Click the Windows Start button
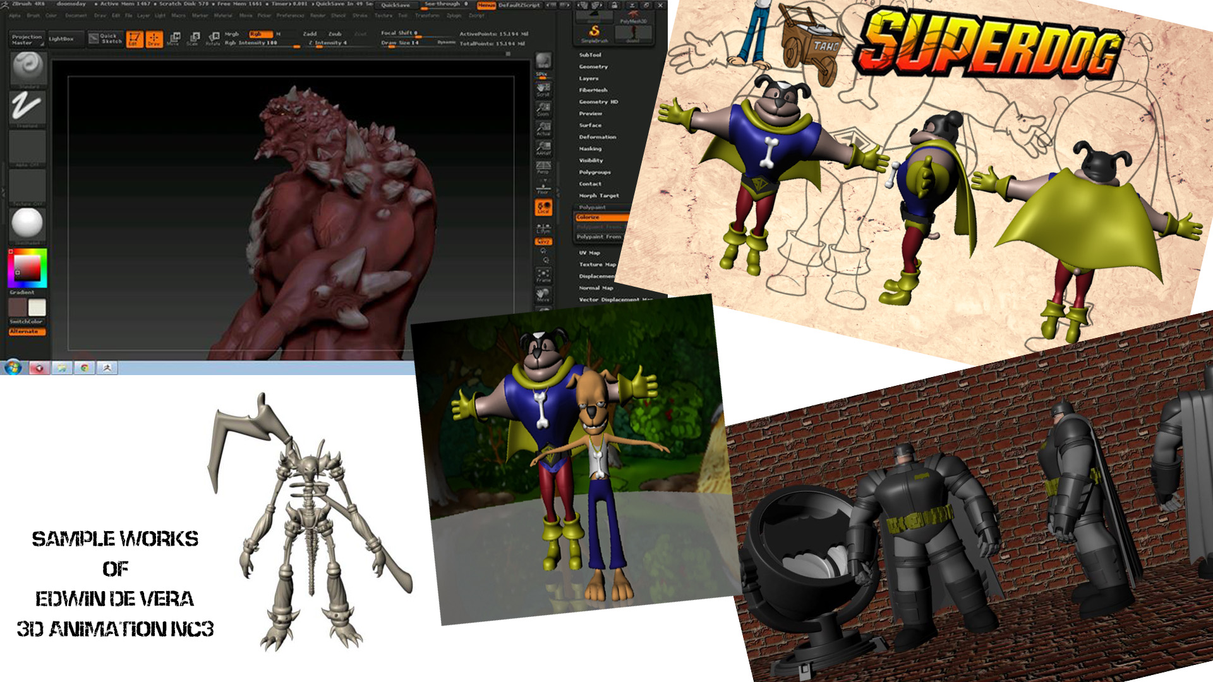 pyautogui.click(x=13, y=368)
